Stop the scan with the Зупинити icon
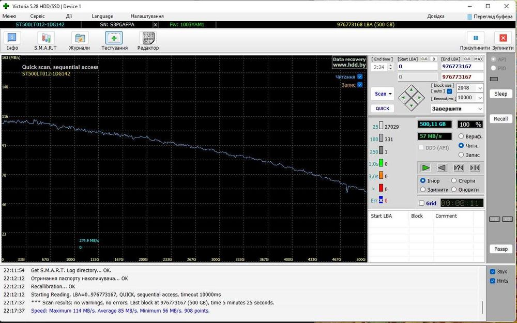 click(503, 38)
